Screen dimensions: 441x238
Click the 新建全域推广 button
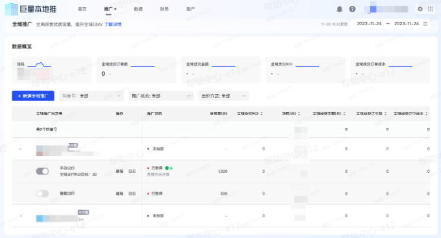[x=33, y=96]
